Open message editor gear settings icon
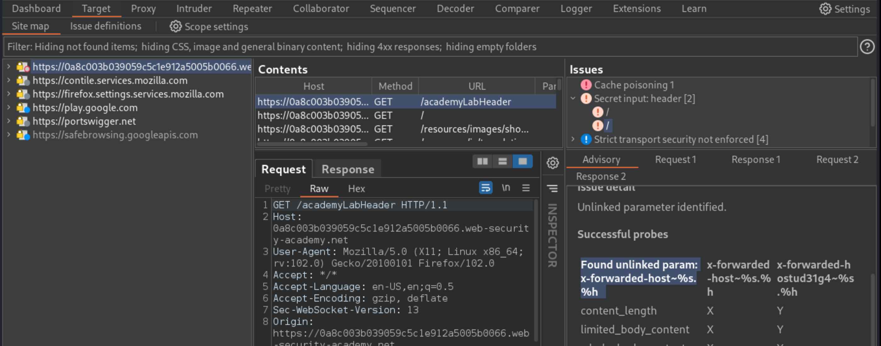Viewport: 881px width, 346px height. tap(552, 163)
